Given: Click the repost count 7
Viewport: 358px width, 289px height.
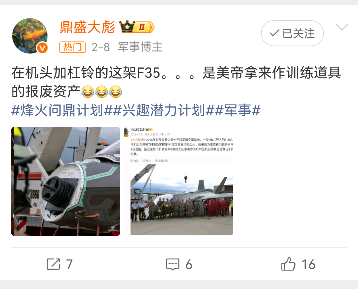Looking at the screenshot, I should (x=69, y=265).
